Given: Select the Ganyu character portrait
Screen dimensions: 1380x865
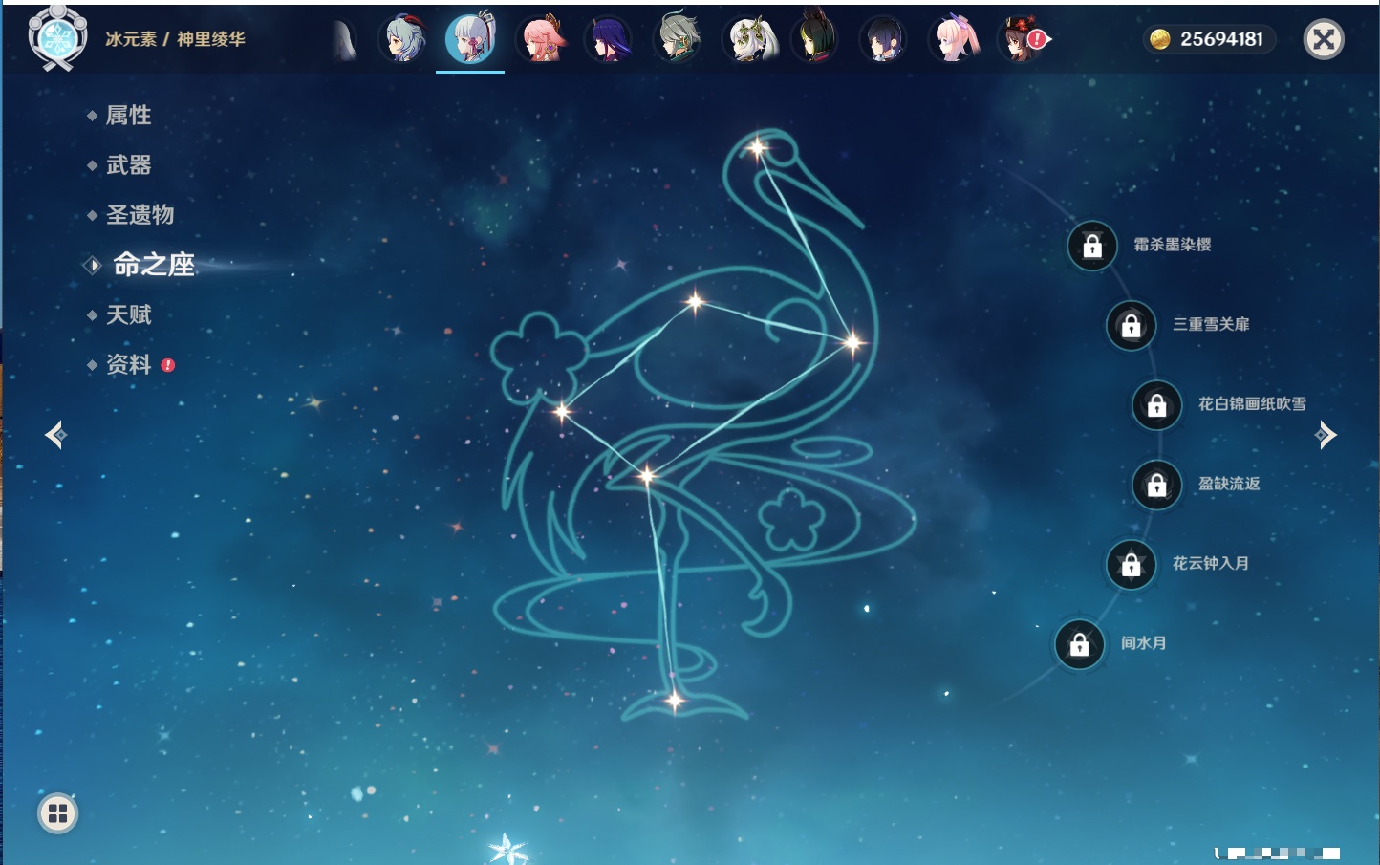Looking at the screenshot, I should 404,39.
